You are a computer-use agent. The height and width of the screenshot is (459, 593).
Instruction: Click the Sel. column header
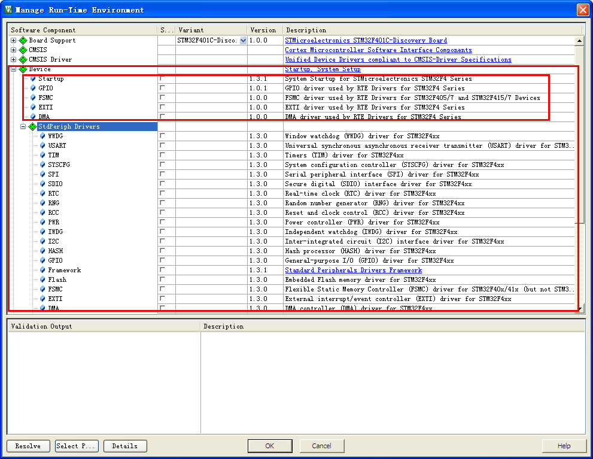pyautogui.click(x=167, y=31)
